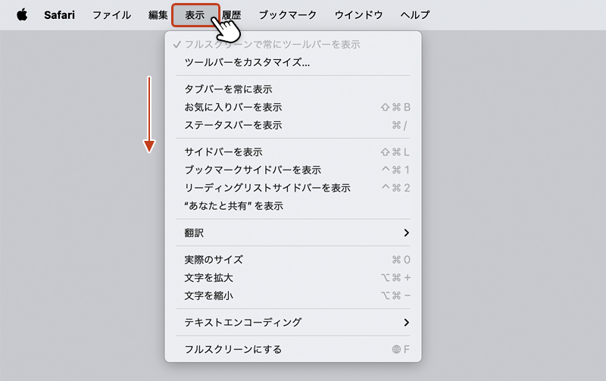Toggle フルスクリーンで常にツールバーを表示 checkmark item
This screenshot has height=381, width=606.
point(293,45)
